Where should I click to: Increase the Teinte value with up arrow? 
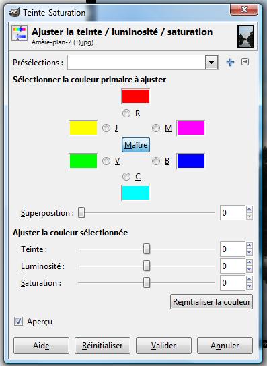pos(250,245)
